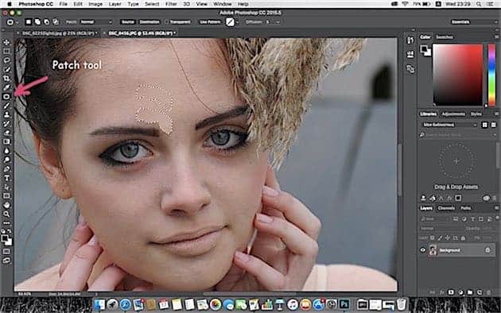Create new group folder icon
Image resolution: width=501 pixels, height=313 pixels.
(470, 292)
